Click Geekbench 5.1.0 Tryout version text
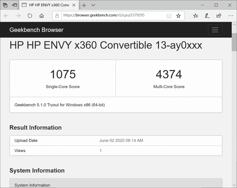This screenshot has height=188, width=237. point(60,105)
